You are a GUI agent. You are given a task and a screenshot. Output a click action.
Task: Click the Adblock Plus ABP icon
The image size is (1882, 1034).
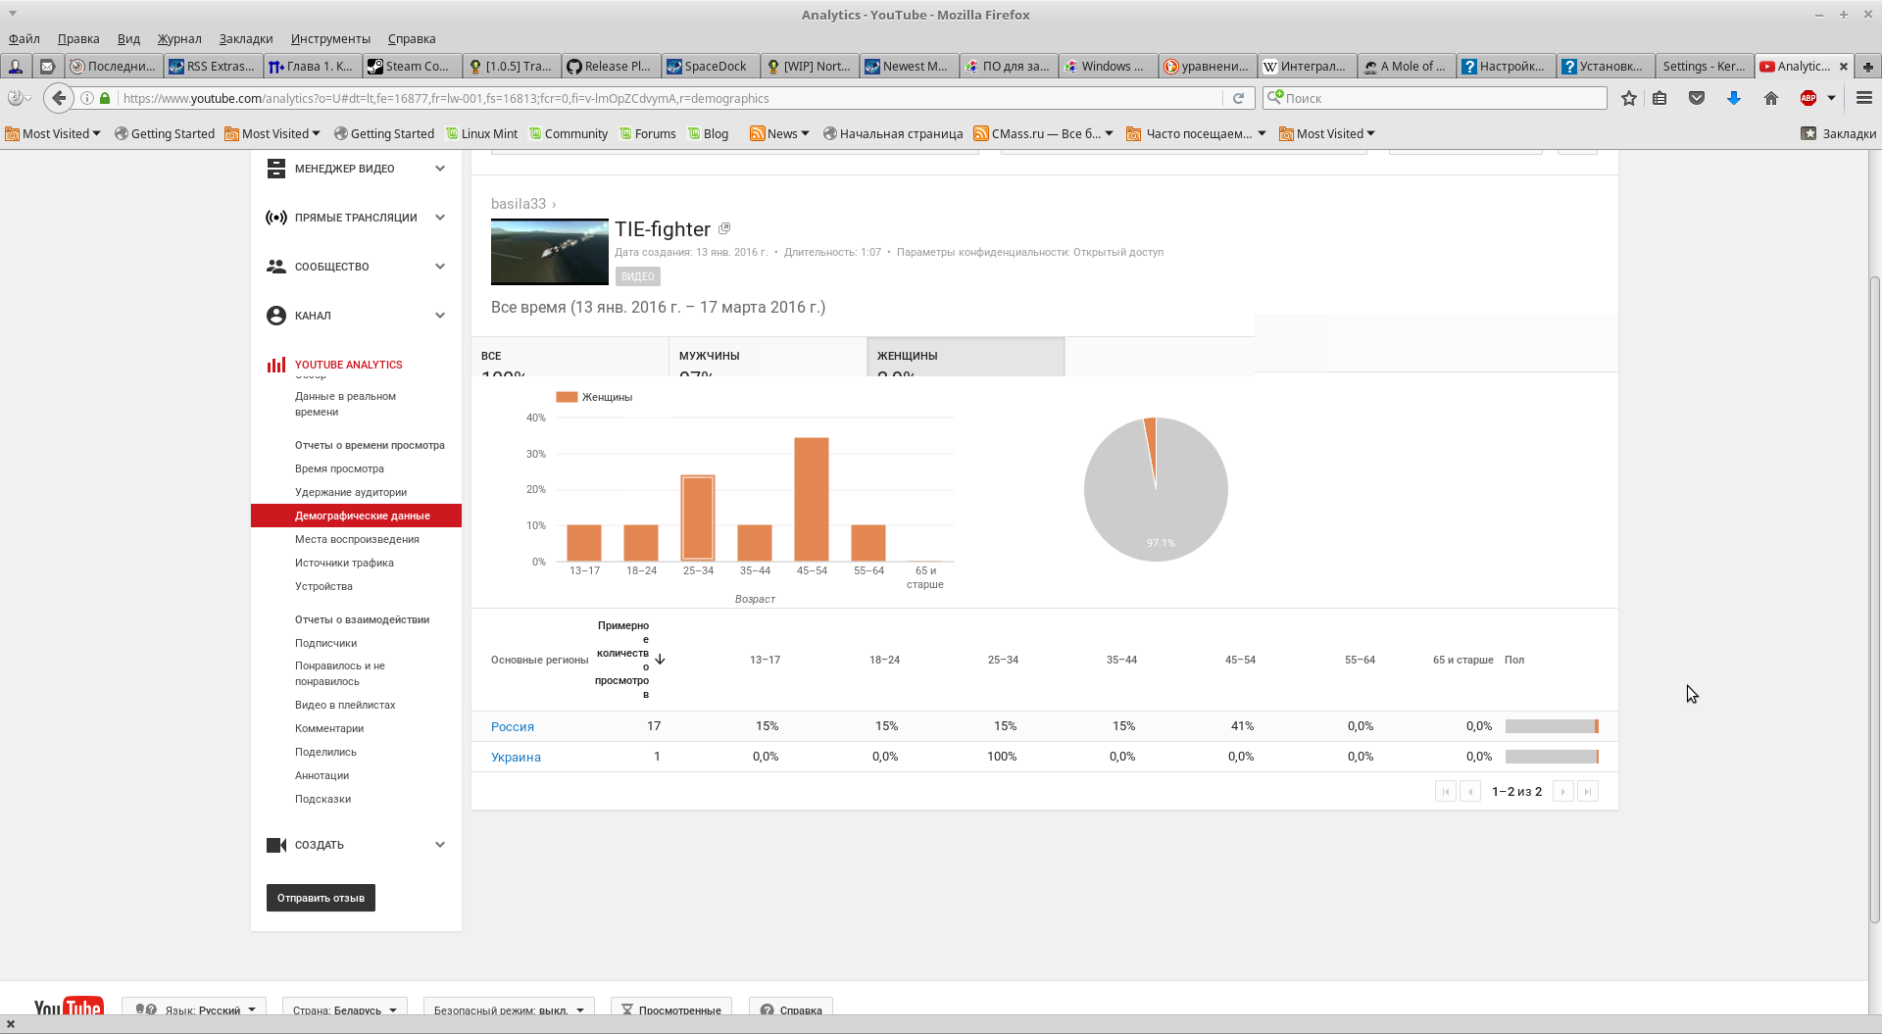1808,98
